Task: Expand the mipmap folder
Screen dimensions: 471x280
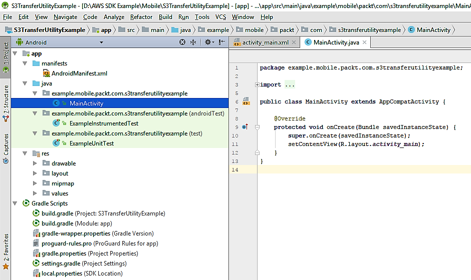Action: click(35, 183)
